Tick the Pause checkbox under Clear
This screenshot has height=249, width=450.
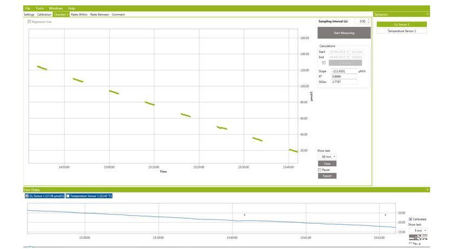point(320,170)
